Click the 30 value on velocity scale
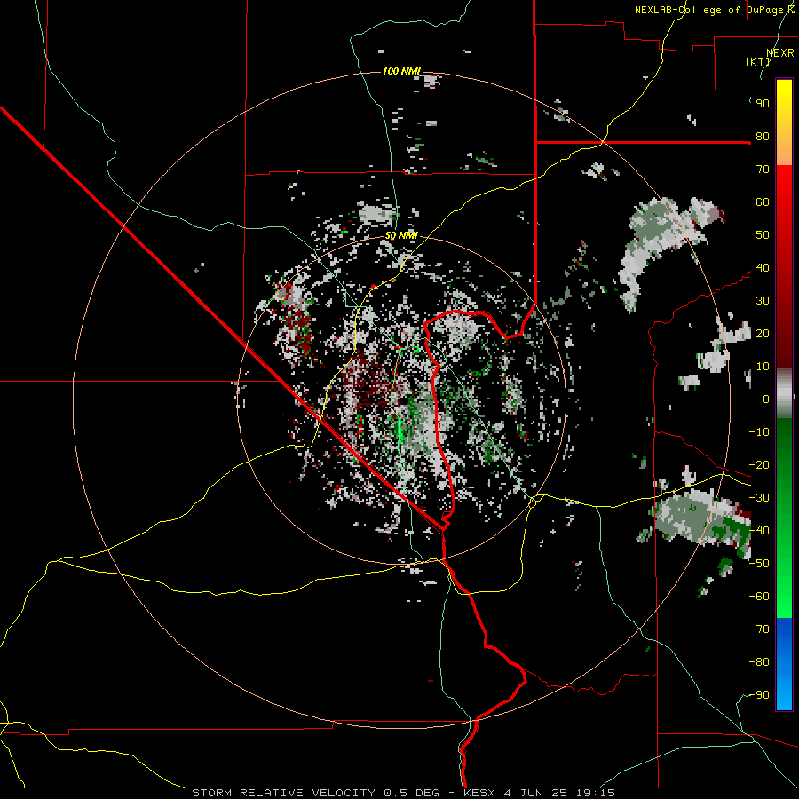799x799 pixels. point(763,301)
